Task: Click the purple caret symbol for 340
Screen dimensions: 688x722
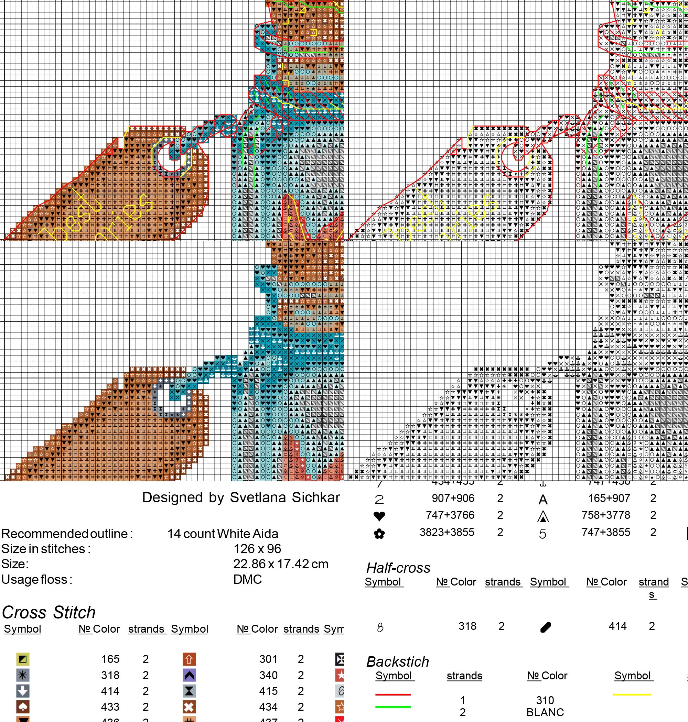Action: [189, 675]
